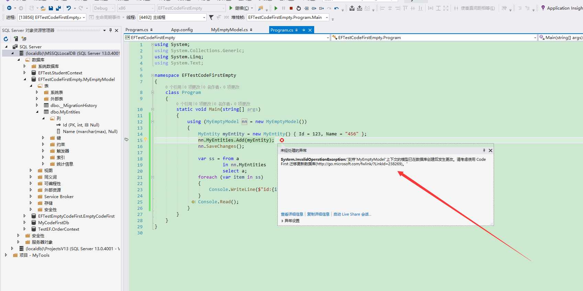Close the unhandled exception popup
Image resolution: width=583 pixels, height=291 pixels.
[491, 150]
